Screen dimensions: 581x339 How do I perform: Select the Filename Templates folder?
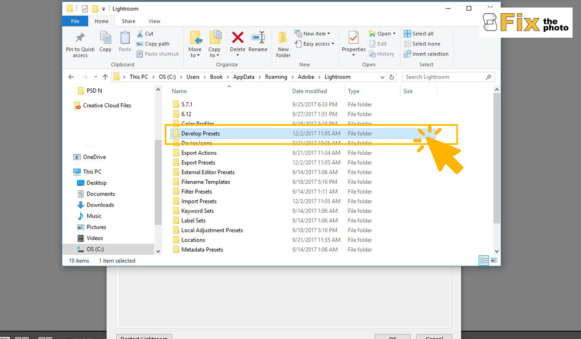[x=206, y=182]
